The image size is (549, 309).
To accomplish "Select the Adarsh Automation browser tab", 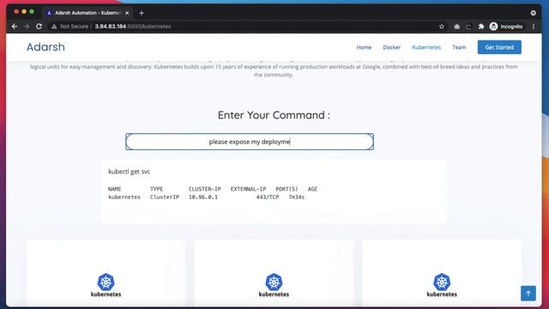I will coord(87,13).
